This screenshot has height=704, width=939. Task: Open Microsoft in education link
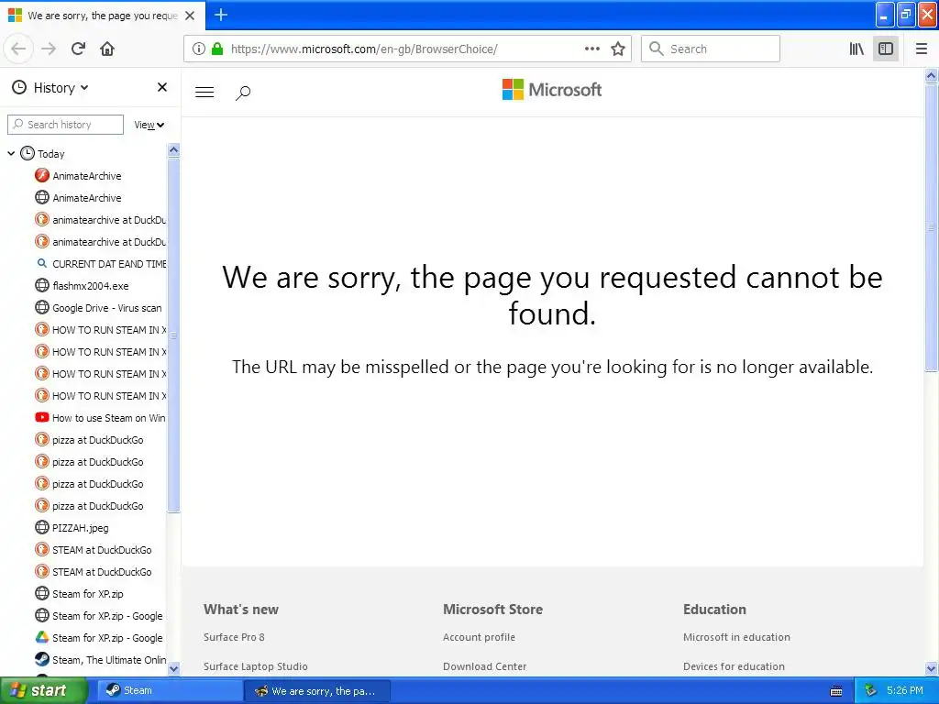point(736,637)
